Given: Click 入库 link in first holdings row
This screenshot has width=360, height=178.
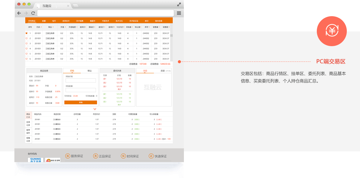Looking at the screenshot, I should click(159, 120).
